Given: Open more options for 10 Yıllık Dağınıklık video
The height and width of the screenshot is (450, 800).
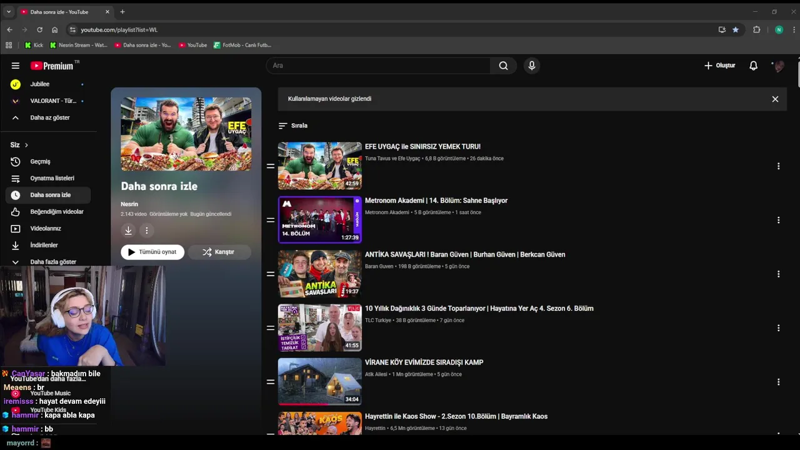Looking at the screenshot, I should click(x=778, y=327).
